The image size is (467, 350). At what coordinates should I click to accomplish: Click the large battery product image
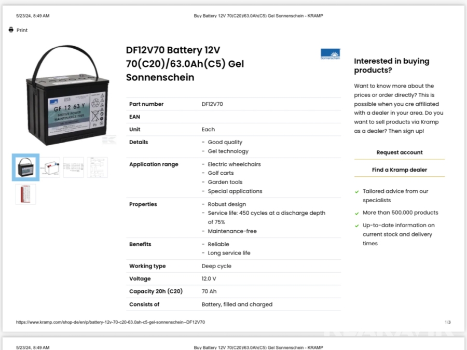(67, 96)
